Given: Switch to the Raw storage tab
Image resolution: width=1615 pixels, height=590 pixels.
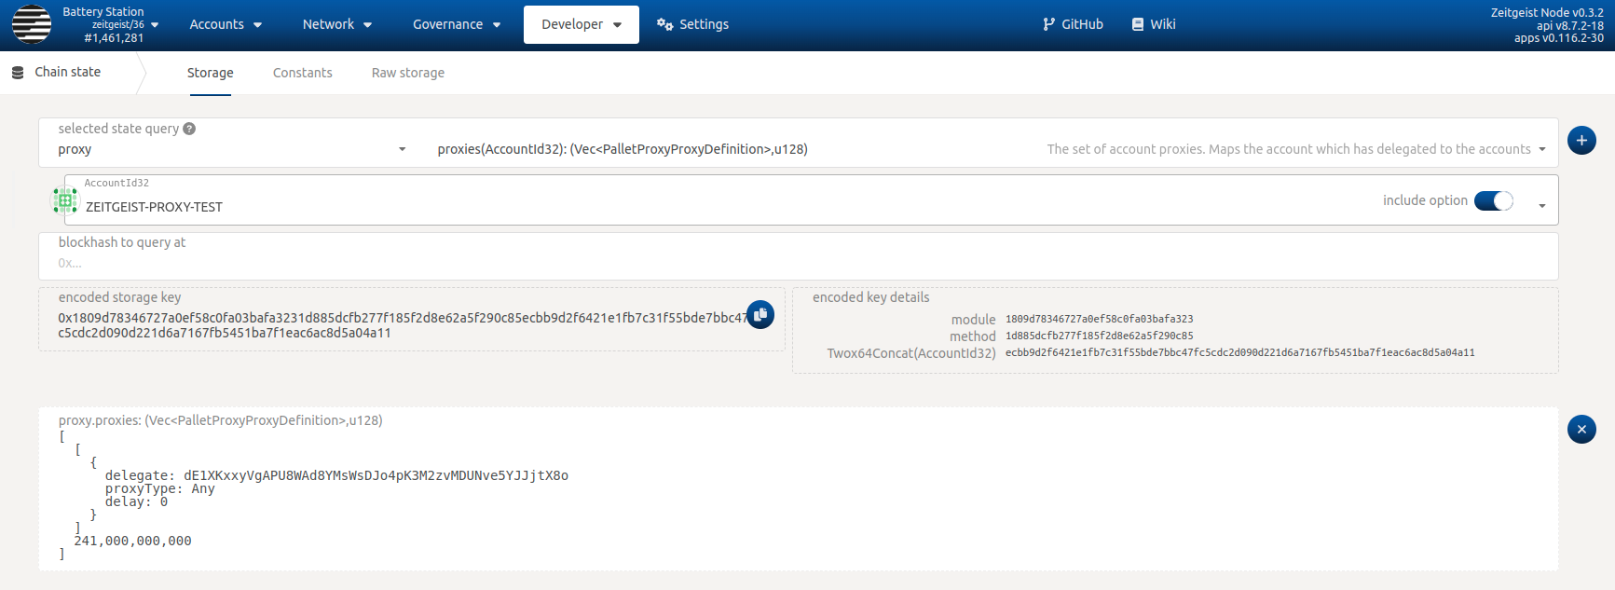Looking at the screenshot, I should [x=407, y=73].
